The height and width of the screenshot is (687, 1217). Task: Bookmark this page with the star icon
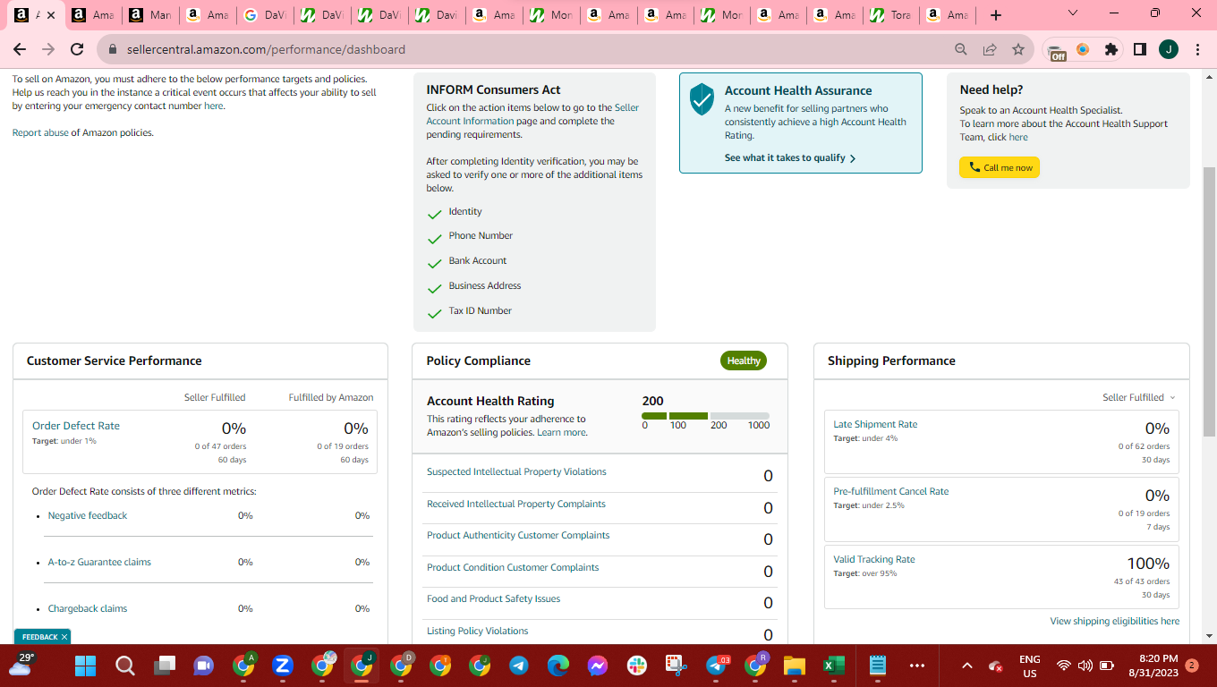pos(1018,49)
